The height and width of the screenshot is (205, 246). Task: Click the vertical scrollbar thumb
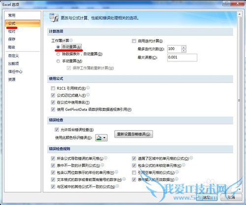tap(239, 100)
